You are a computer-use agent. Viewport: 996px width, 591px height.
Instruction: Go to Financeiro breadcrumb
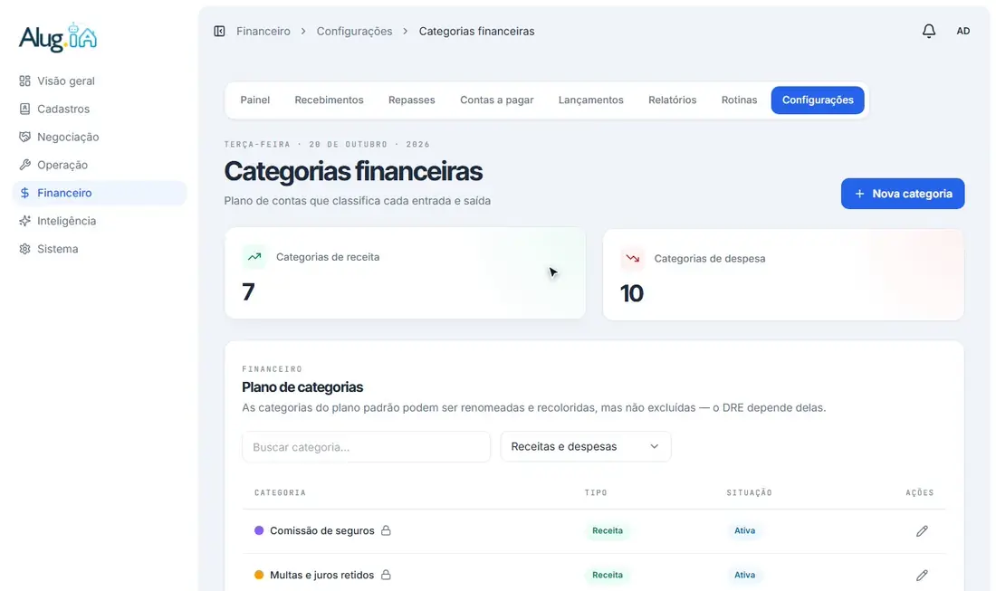coord(263,31)
